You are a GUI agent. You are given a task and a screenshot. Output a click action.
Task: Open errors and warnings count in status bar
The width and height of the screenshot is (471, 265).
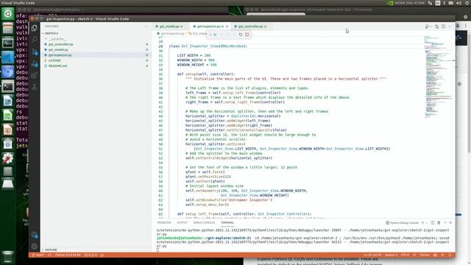tap(91, 255)
